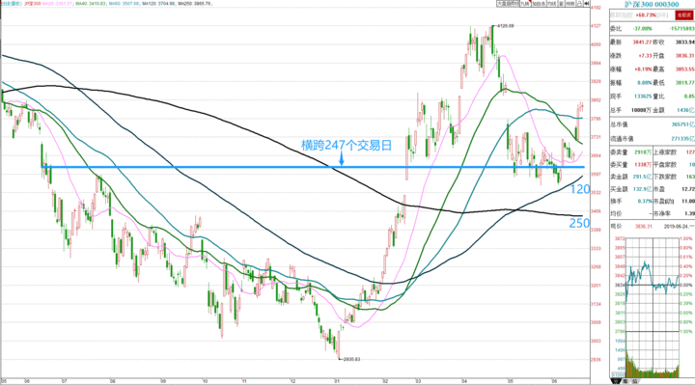
Task: Select the MA60: 3507.68 legend label
Action: (124, 4)
